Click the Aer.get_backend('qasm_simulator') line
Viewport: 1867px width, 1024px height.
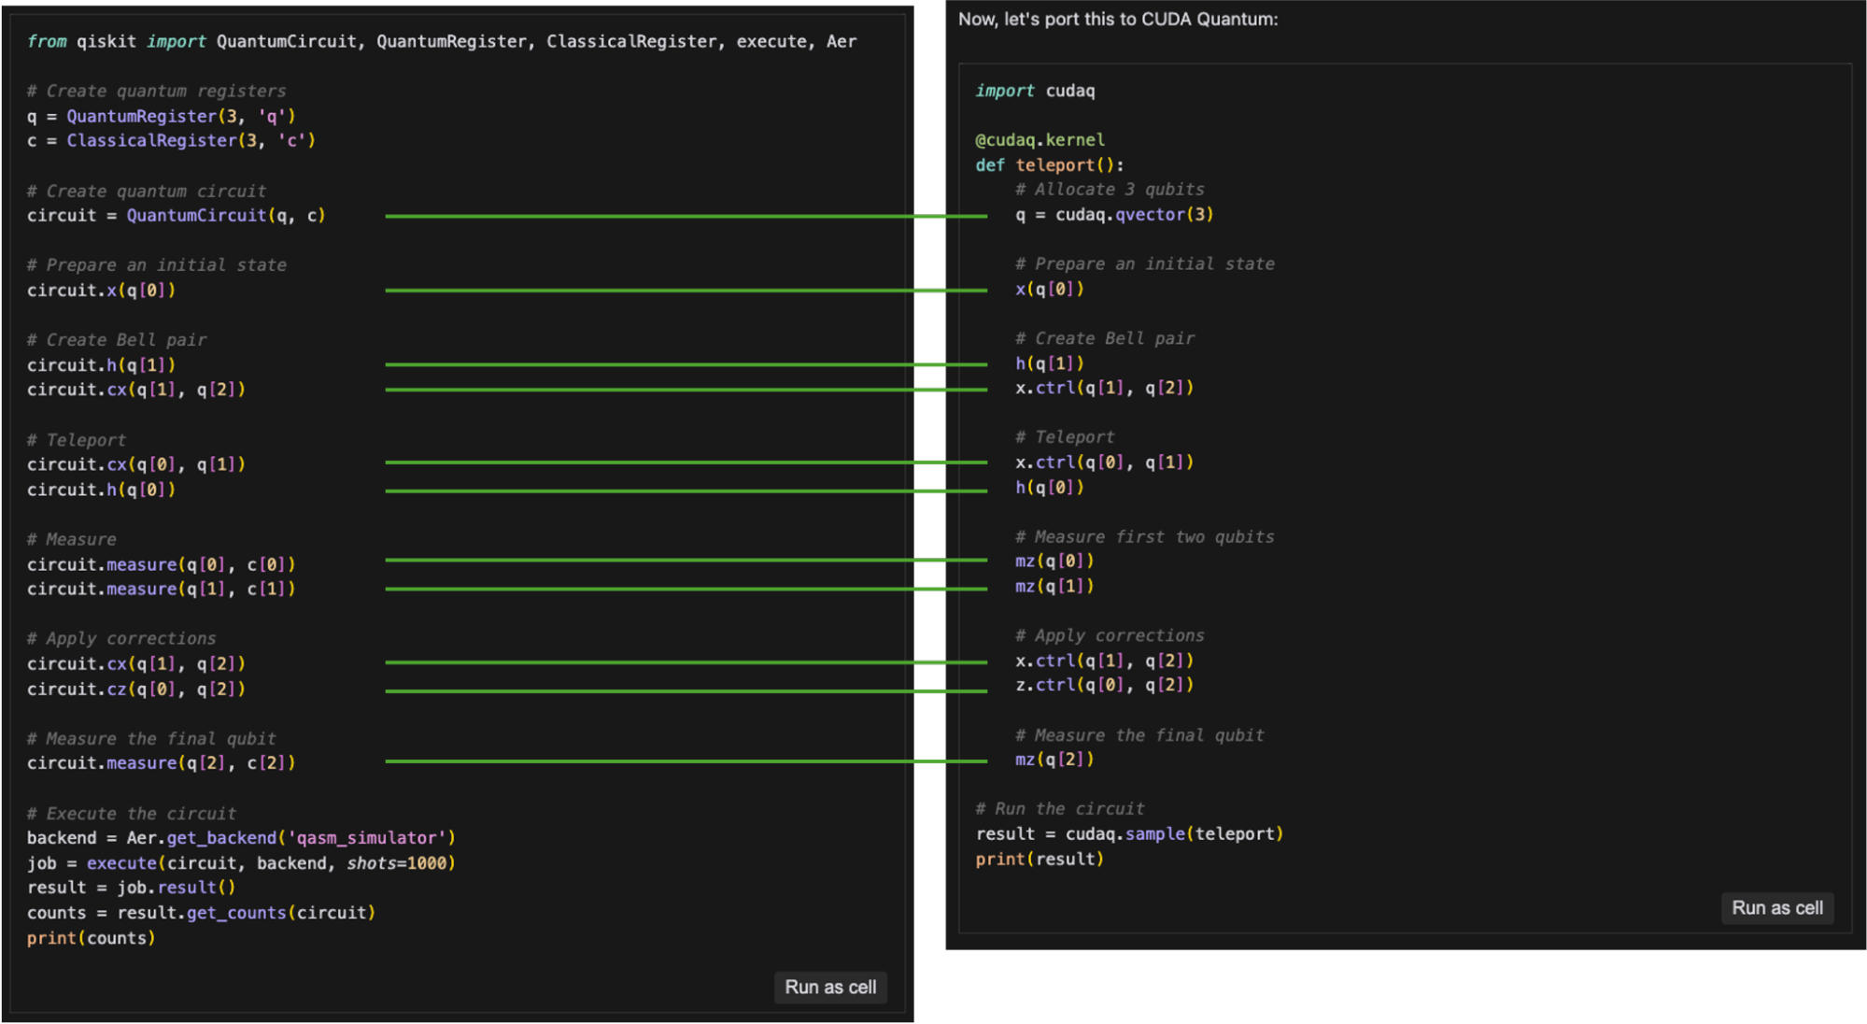241,837
